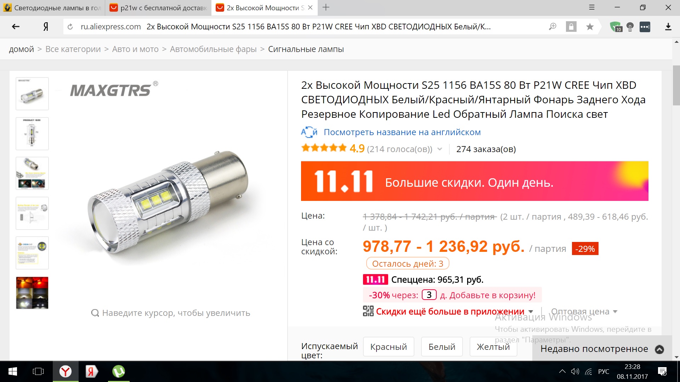
Task: Go to Автомобильные фары breadcrumb
Action: click(x=213, y=49)
